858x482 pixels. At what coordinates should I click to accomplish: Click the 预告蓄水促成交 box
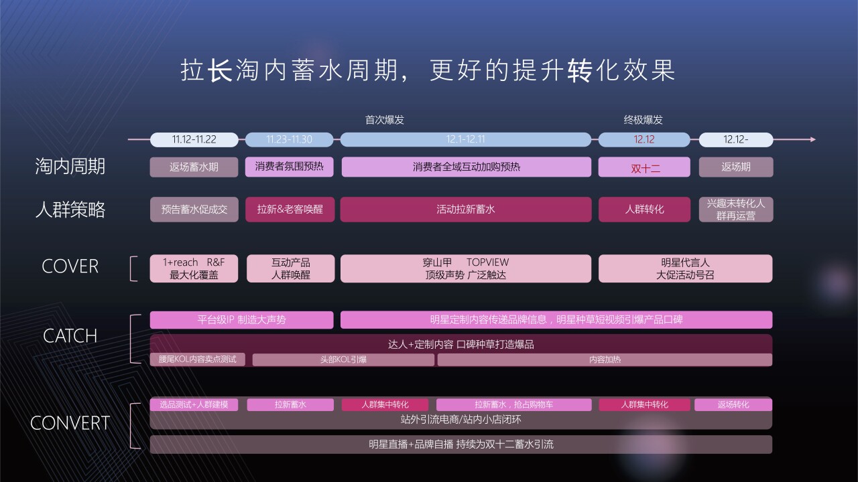(x=194, y=210)
